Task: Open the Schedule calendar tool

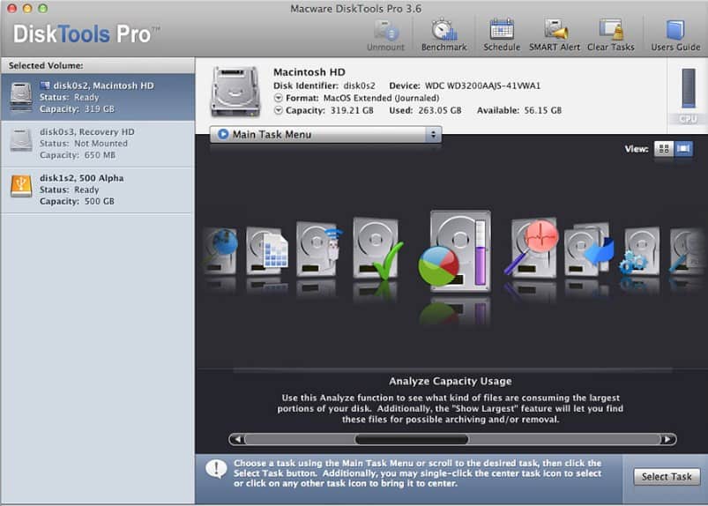Action: coord(502,35)
